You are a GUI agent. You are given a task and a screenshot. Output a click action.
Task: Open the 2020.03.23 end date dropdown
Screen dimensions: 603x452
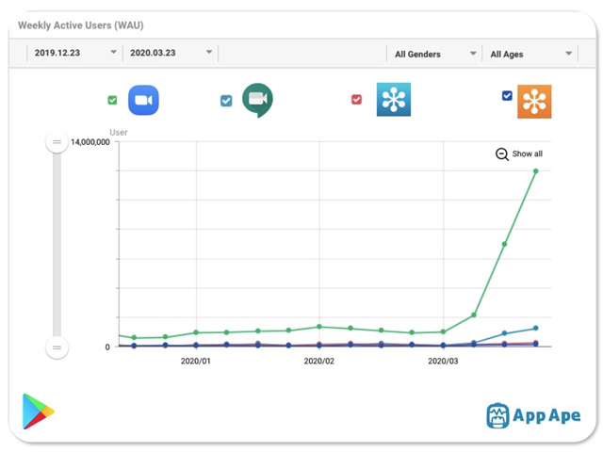171,54
